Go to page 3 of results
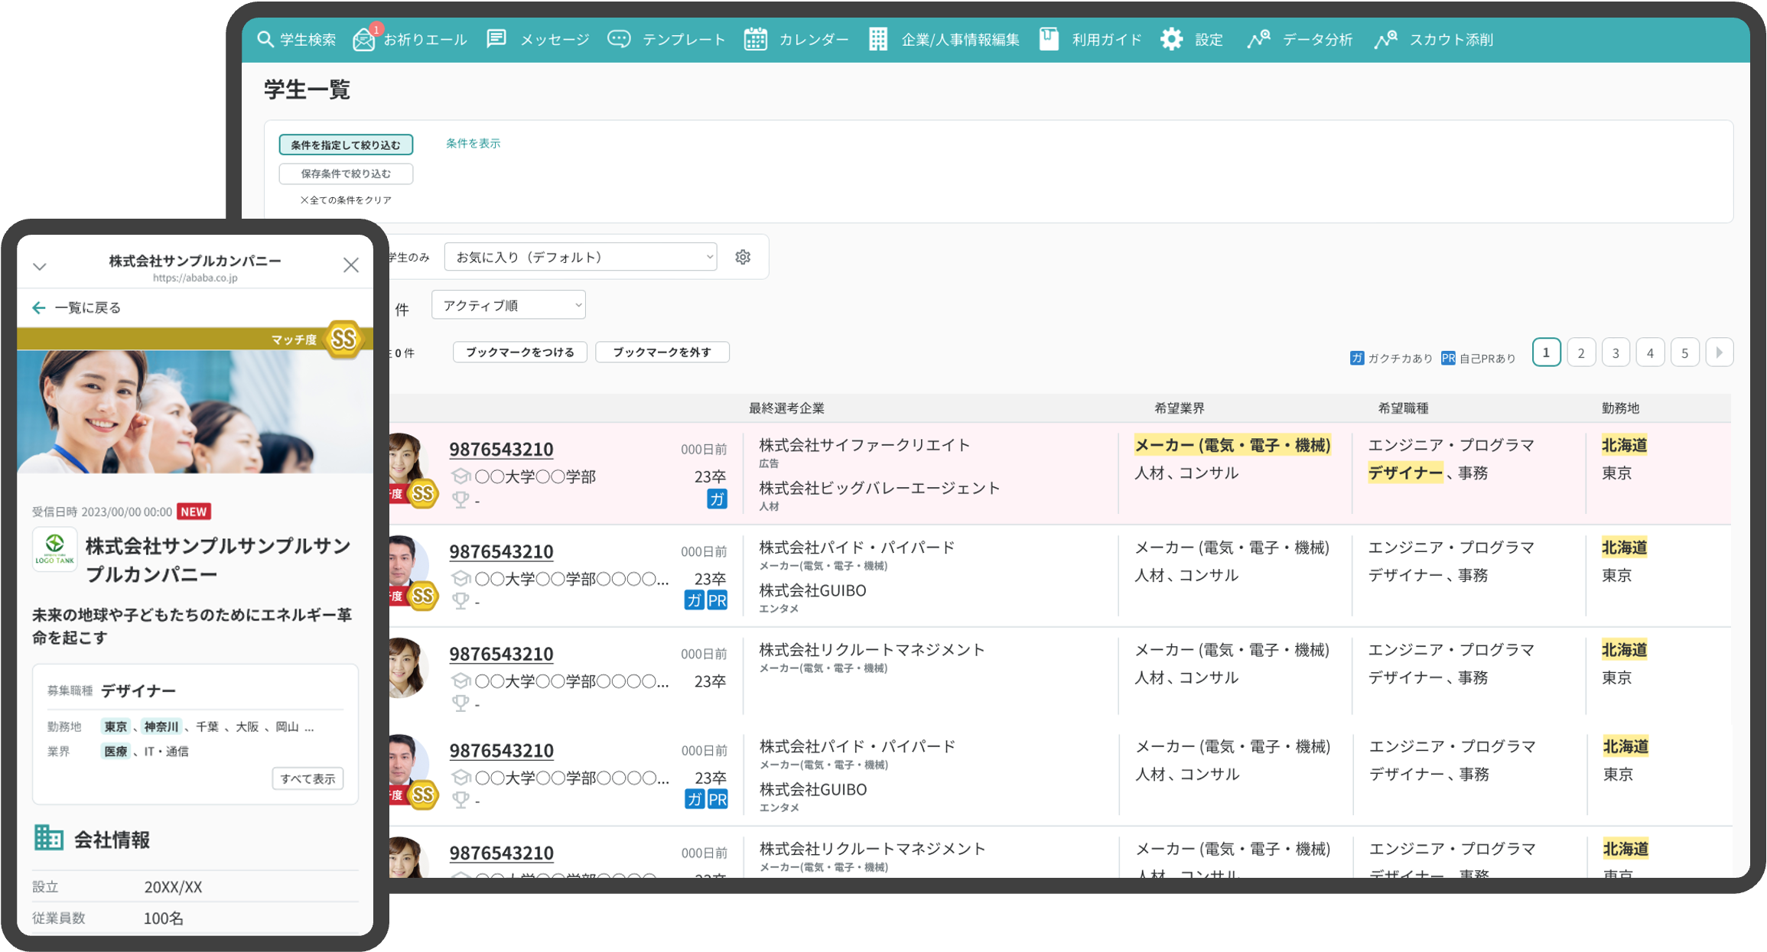Image resolution: width=1767 pixels, height=952 pixels. coord(1616,353)
